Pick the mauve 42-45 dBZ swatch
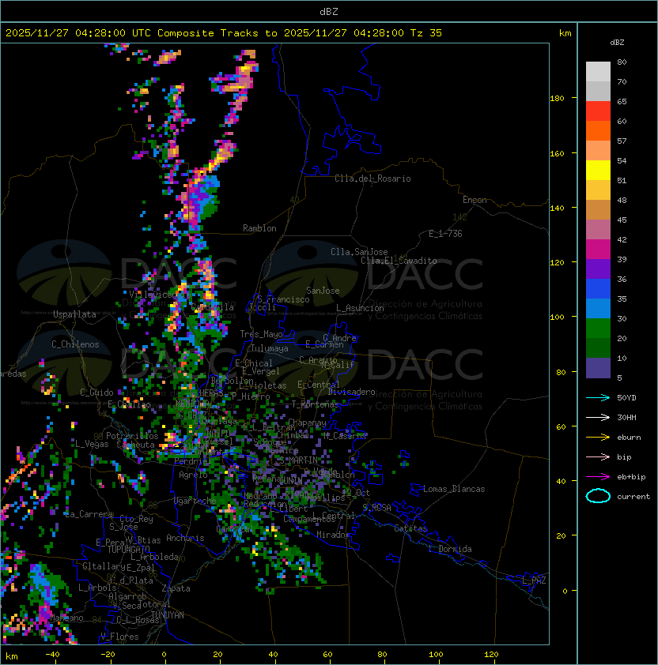Viewport: 658px width, 665px height. click(598, 230)
